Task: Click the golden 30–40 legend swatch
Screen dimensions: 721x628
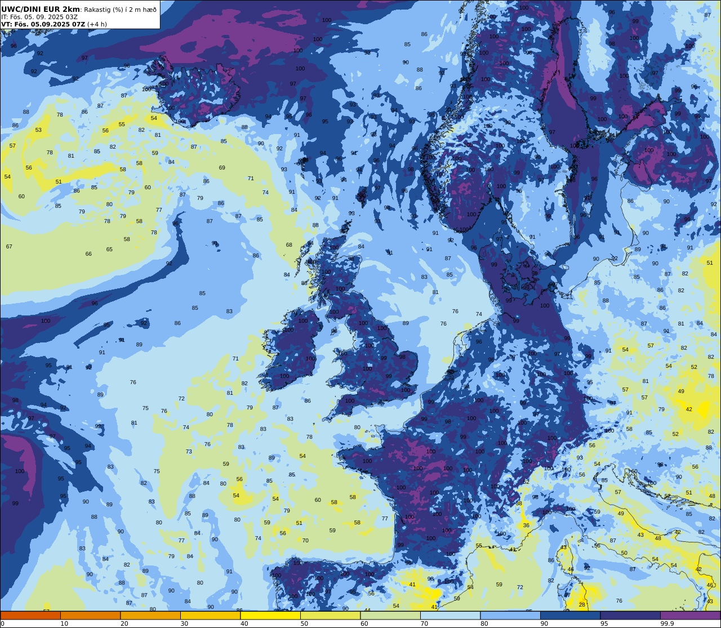Action: click(210, 616)
